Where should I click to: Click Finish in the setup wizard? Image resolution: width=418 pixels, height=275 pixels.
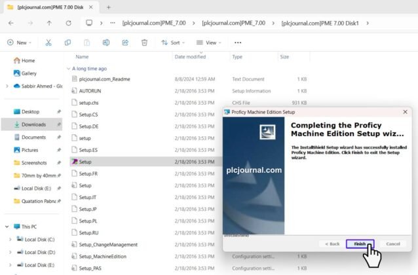click(x=360, y=244)
